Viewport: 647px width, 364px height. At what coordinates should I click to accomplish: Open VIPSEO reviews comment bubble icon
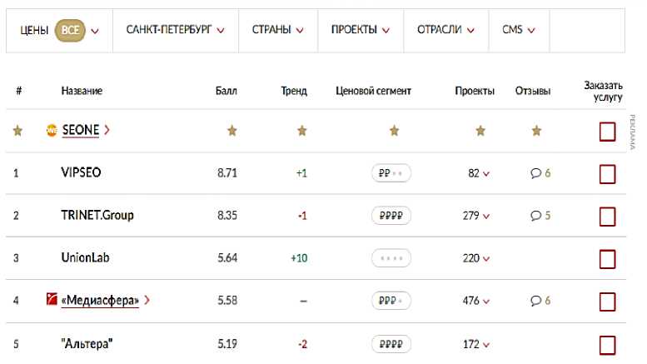535,173
